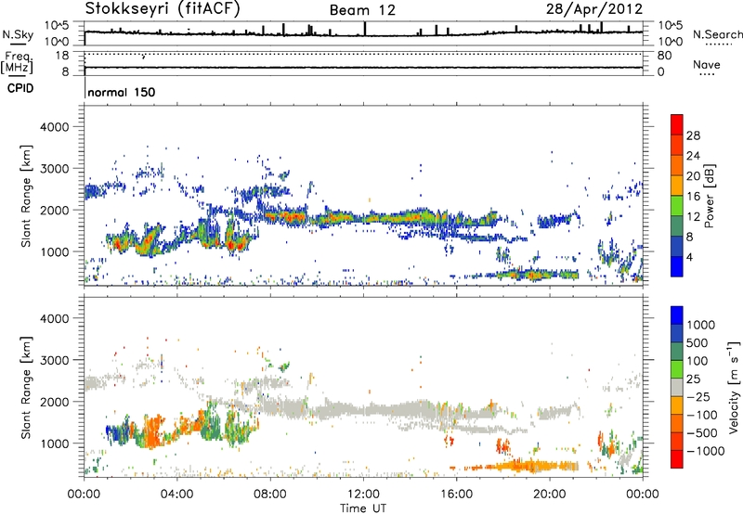
Task: Pick the red bottom segment of Velocity colorbar
Action: (677, 458)
